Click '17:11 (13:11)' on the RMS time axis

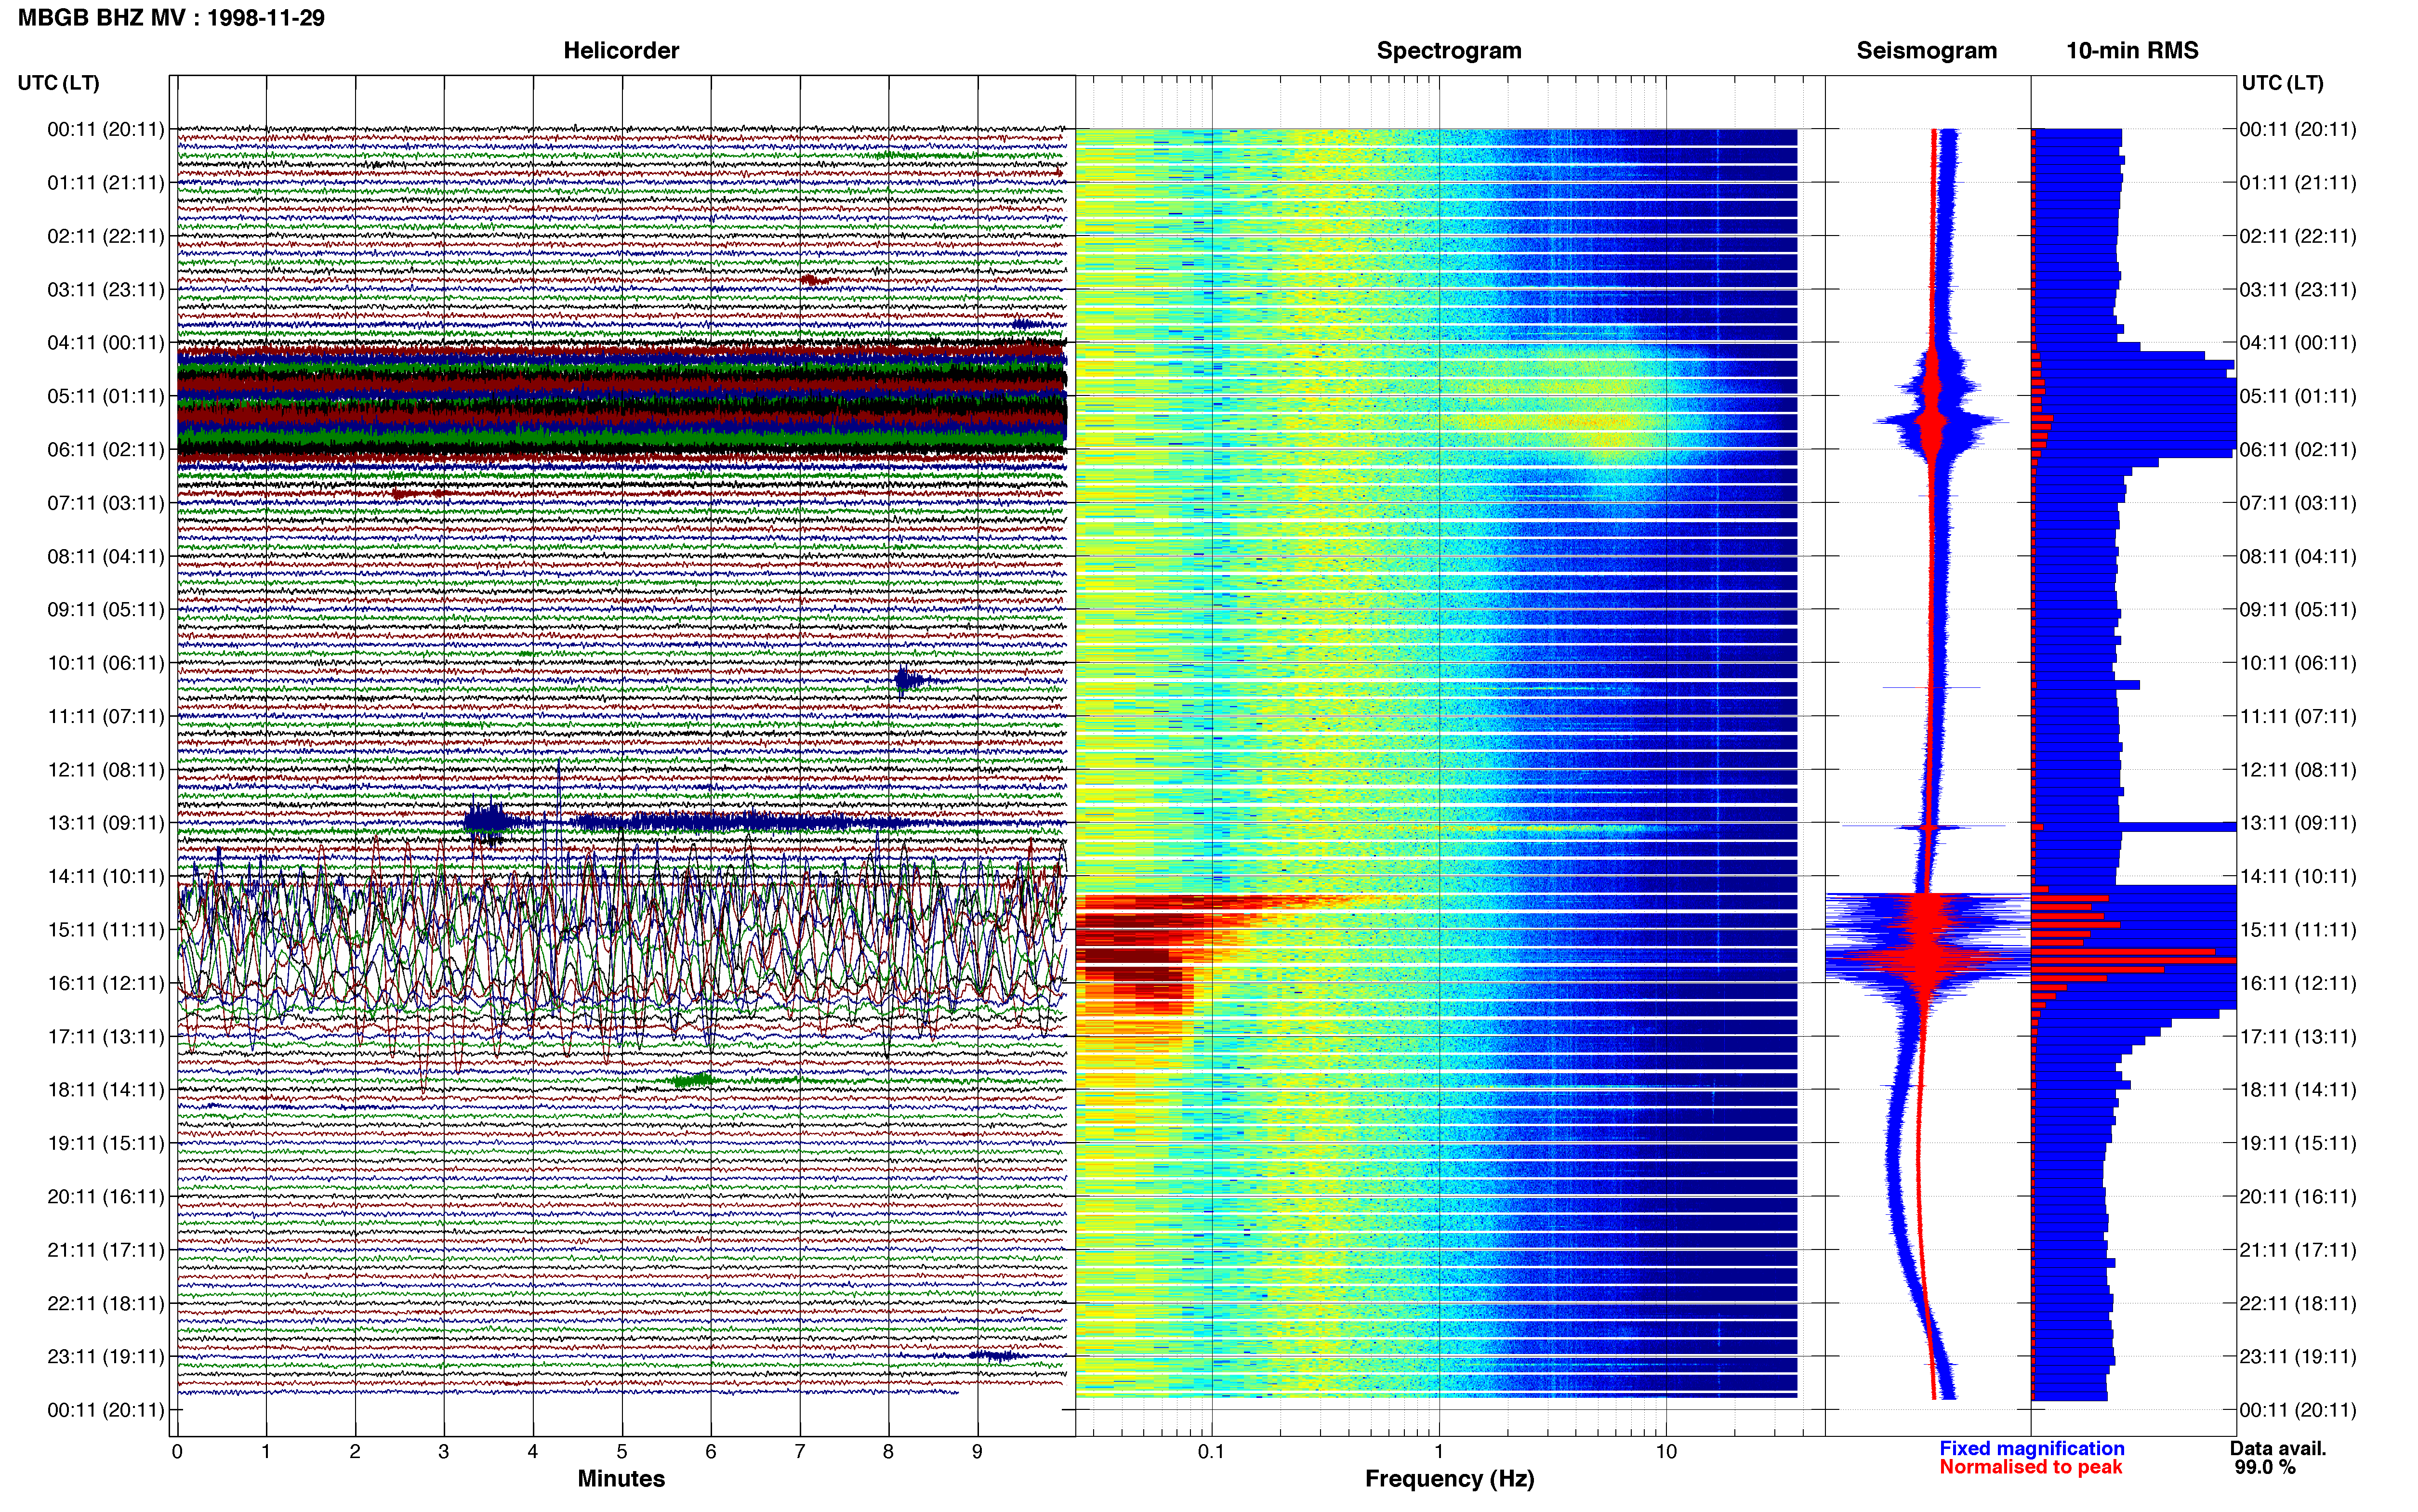2298,1037
